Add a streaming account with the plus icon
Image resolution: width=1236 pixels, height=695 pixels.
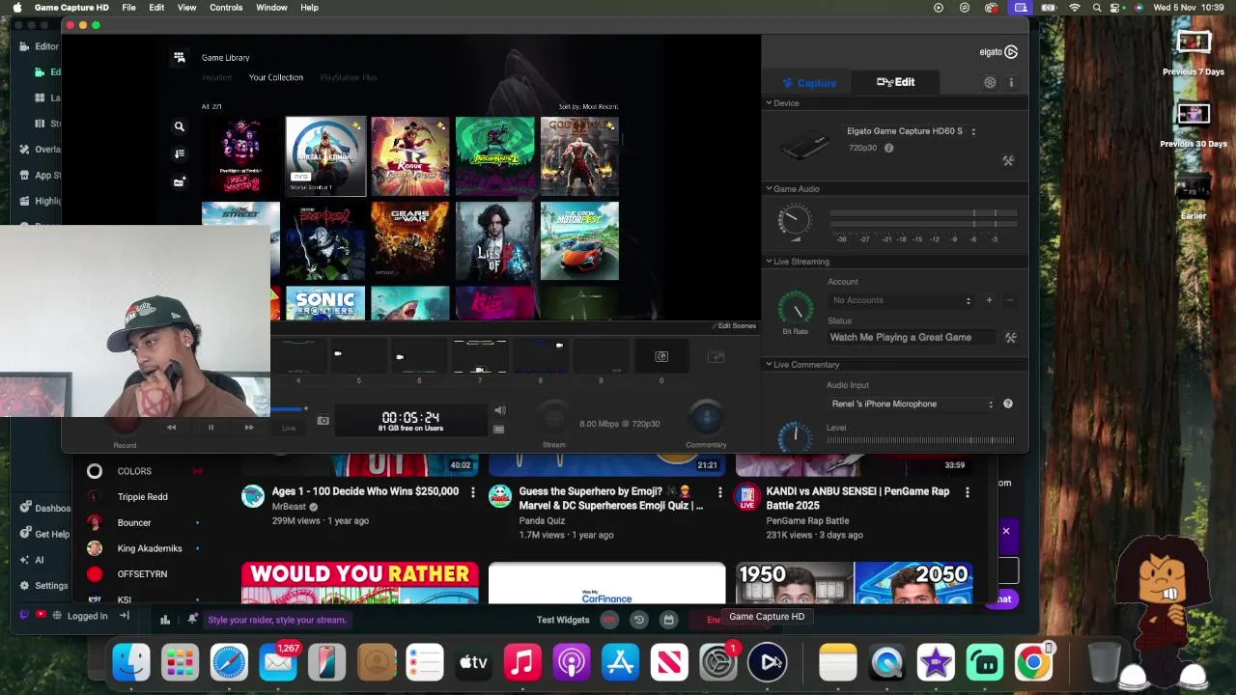(x=989, y=300)
